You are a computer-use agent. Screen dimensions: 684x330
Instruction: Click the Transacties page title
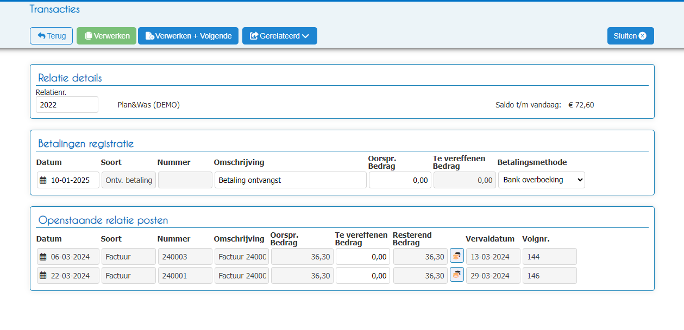click(54, 9)
